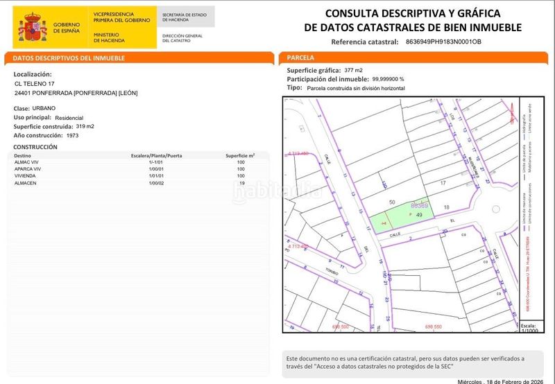Click "VICEPRESIDENCIA PRIMERA DEL GOBIERNO" heading
This screenshot has width=555, height=384.
coord(121,17)
